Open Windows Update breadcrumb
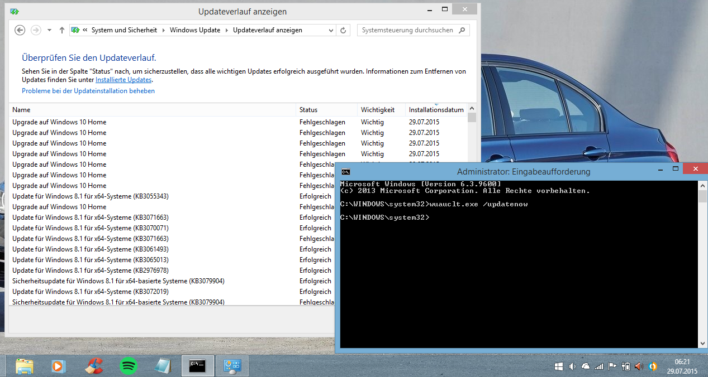The width and height of the screenshot is (708, 377). click(195, 30)
